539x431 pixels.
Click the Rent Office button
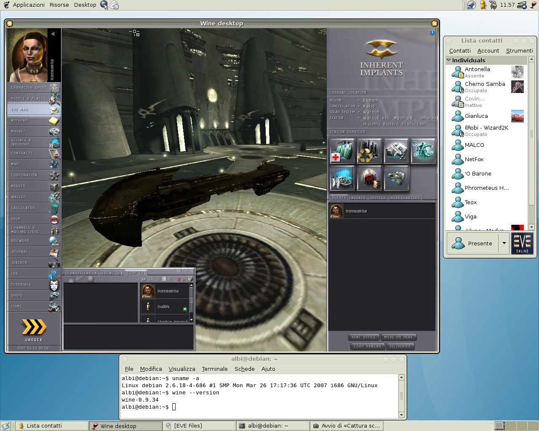[363, 337]
